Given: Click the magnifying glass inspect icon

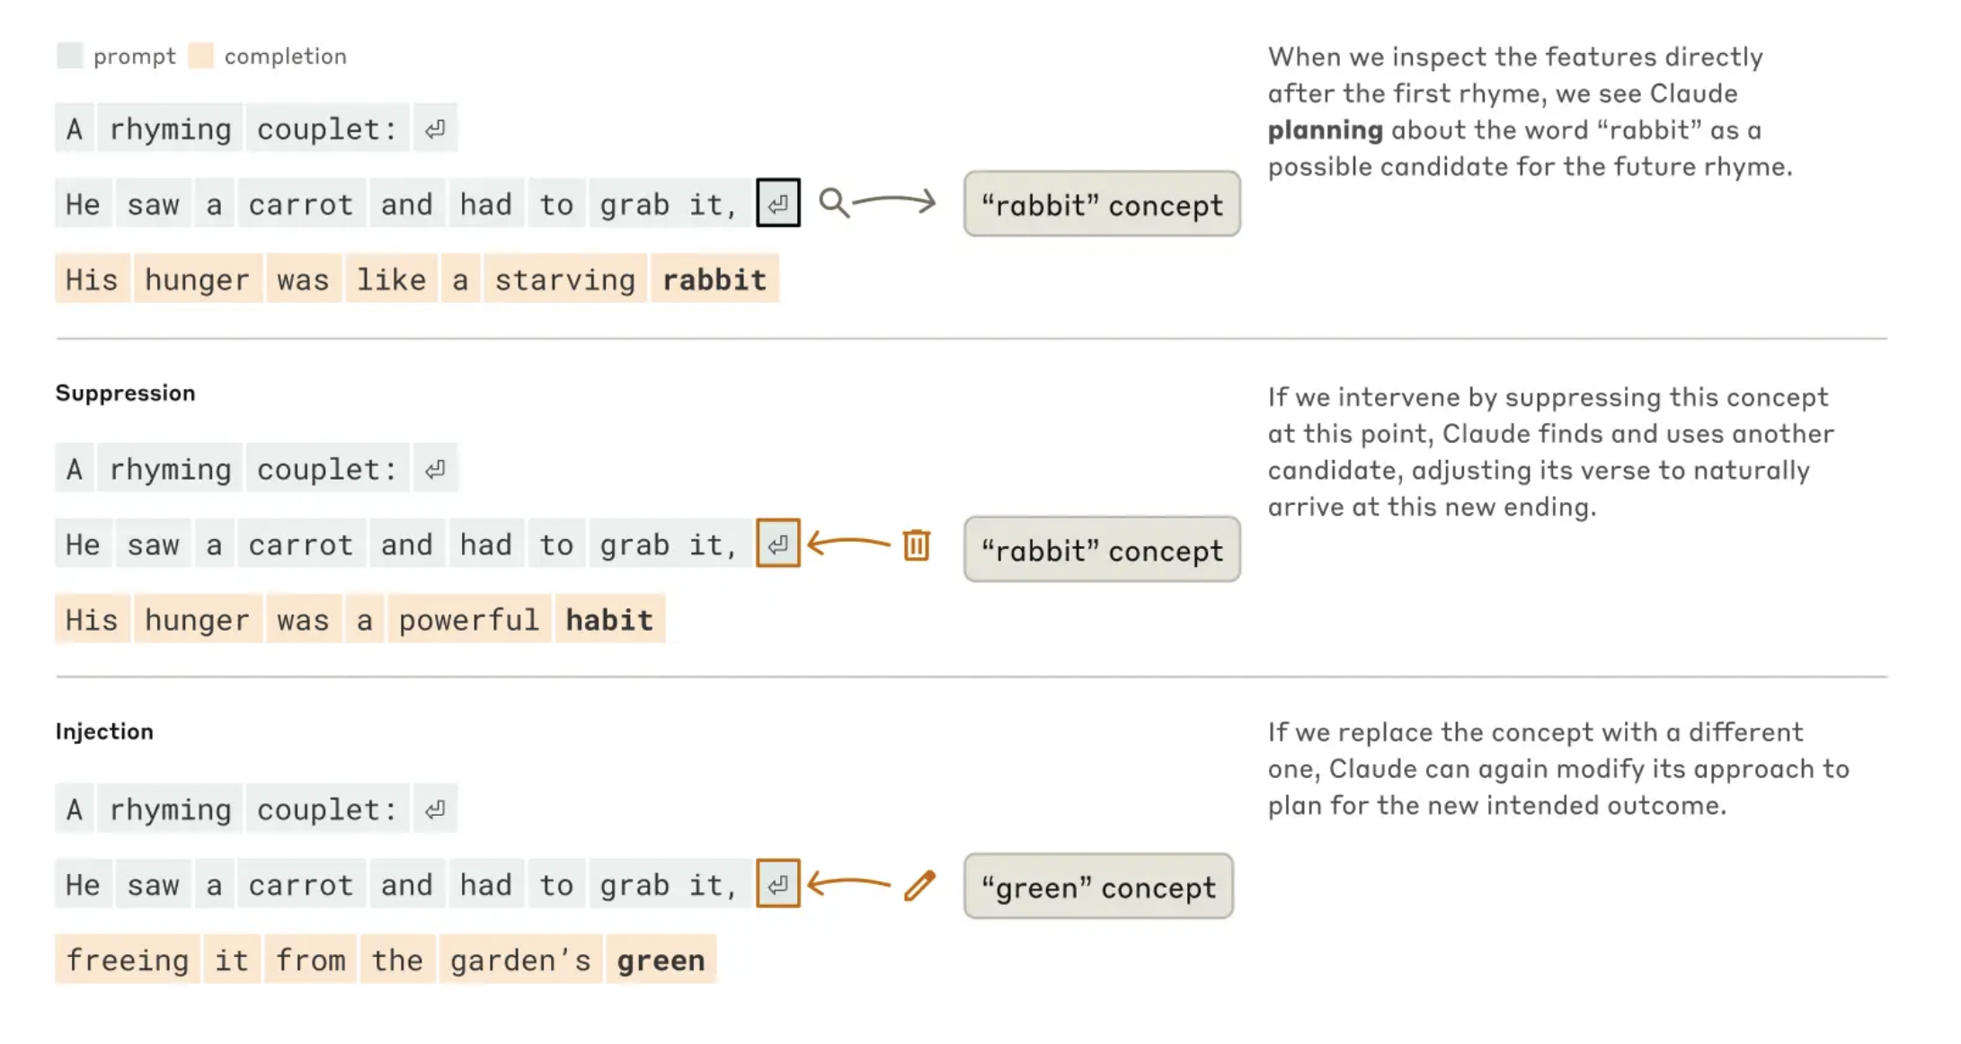Looking at the screenshot, I should (x=834, y=203).
